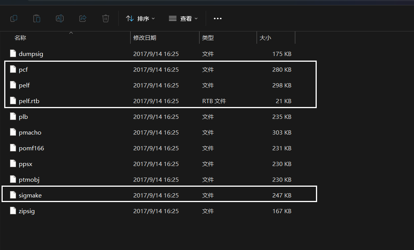Select the sigmake file icon
Viewport: 414px width, 250px height.
pos(13,195)
